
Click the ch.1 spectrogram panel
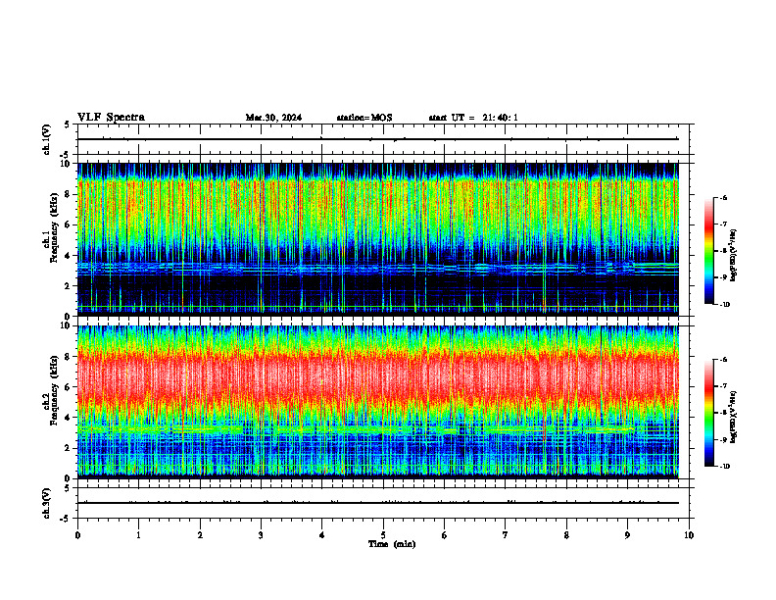tap(378, 239)
